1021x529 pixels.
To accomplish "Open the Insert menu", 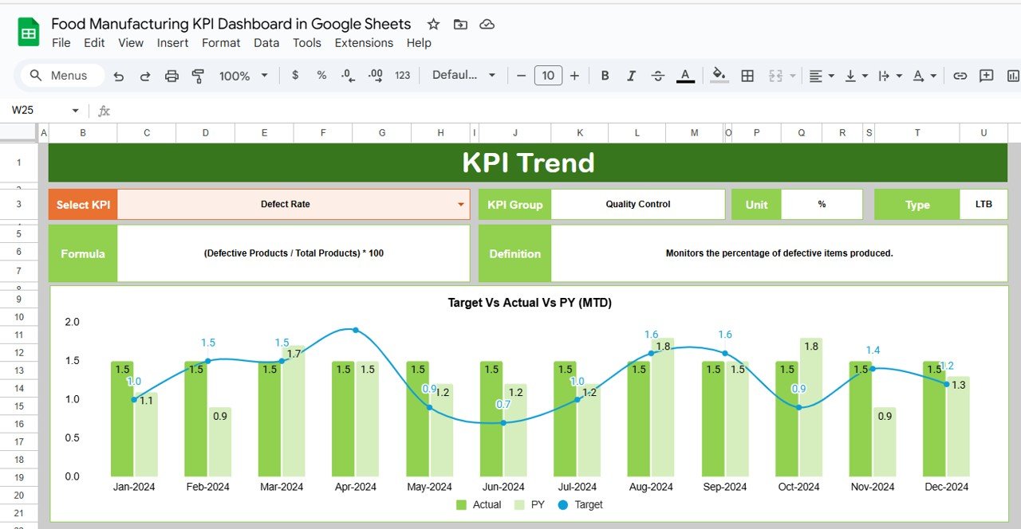I will pyautogui.click(x=172, y=43).
